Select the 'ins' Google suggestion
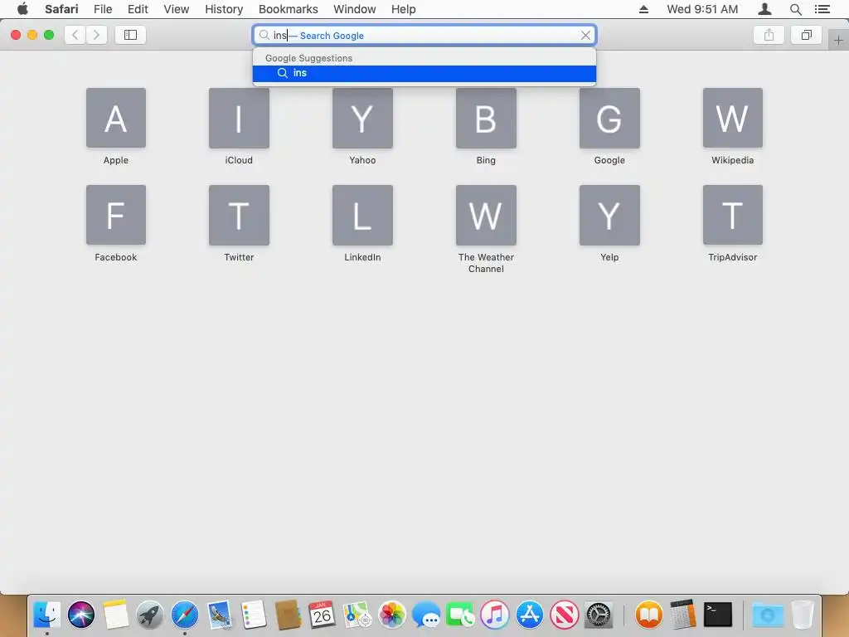 [424, 73]
